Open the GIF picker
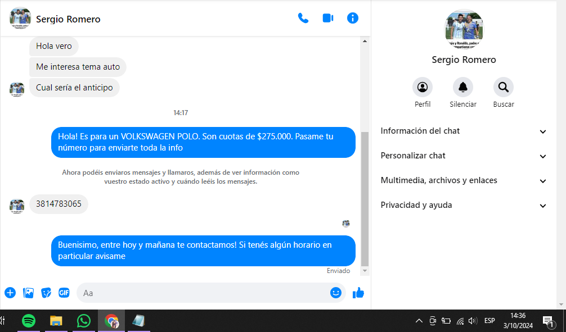Screen dimensions: 566x332 [64, 293]
